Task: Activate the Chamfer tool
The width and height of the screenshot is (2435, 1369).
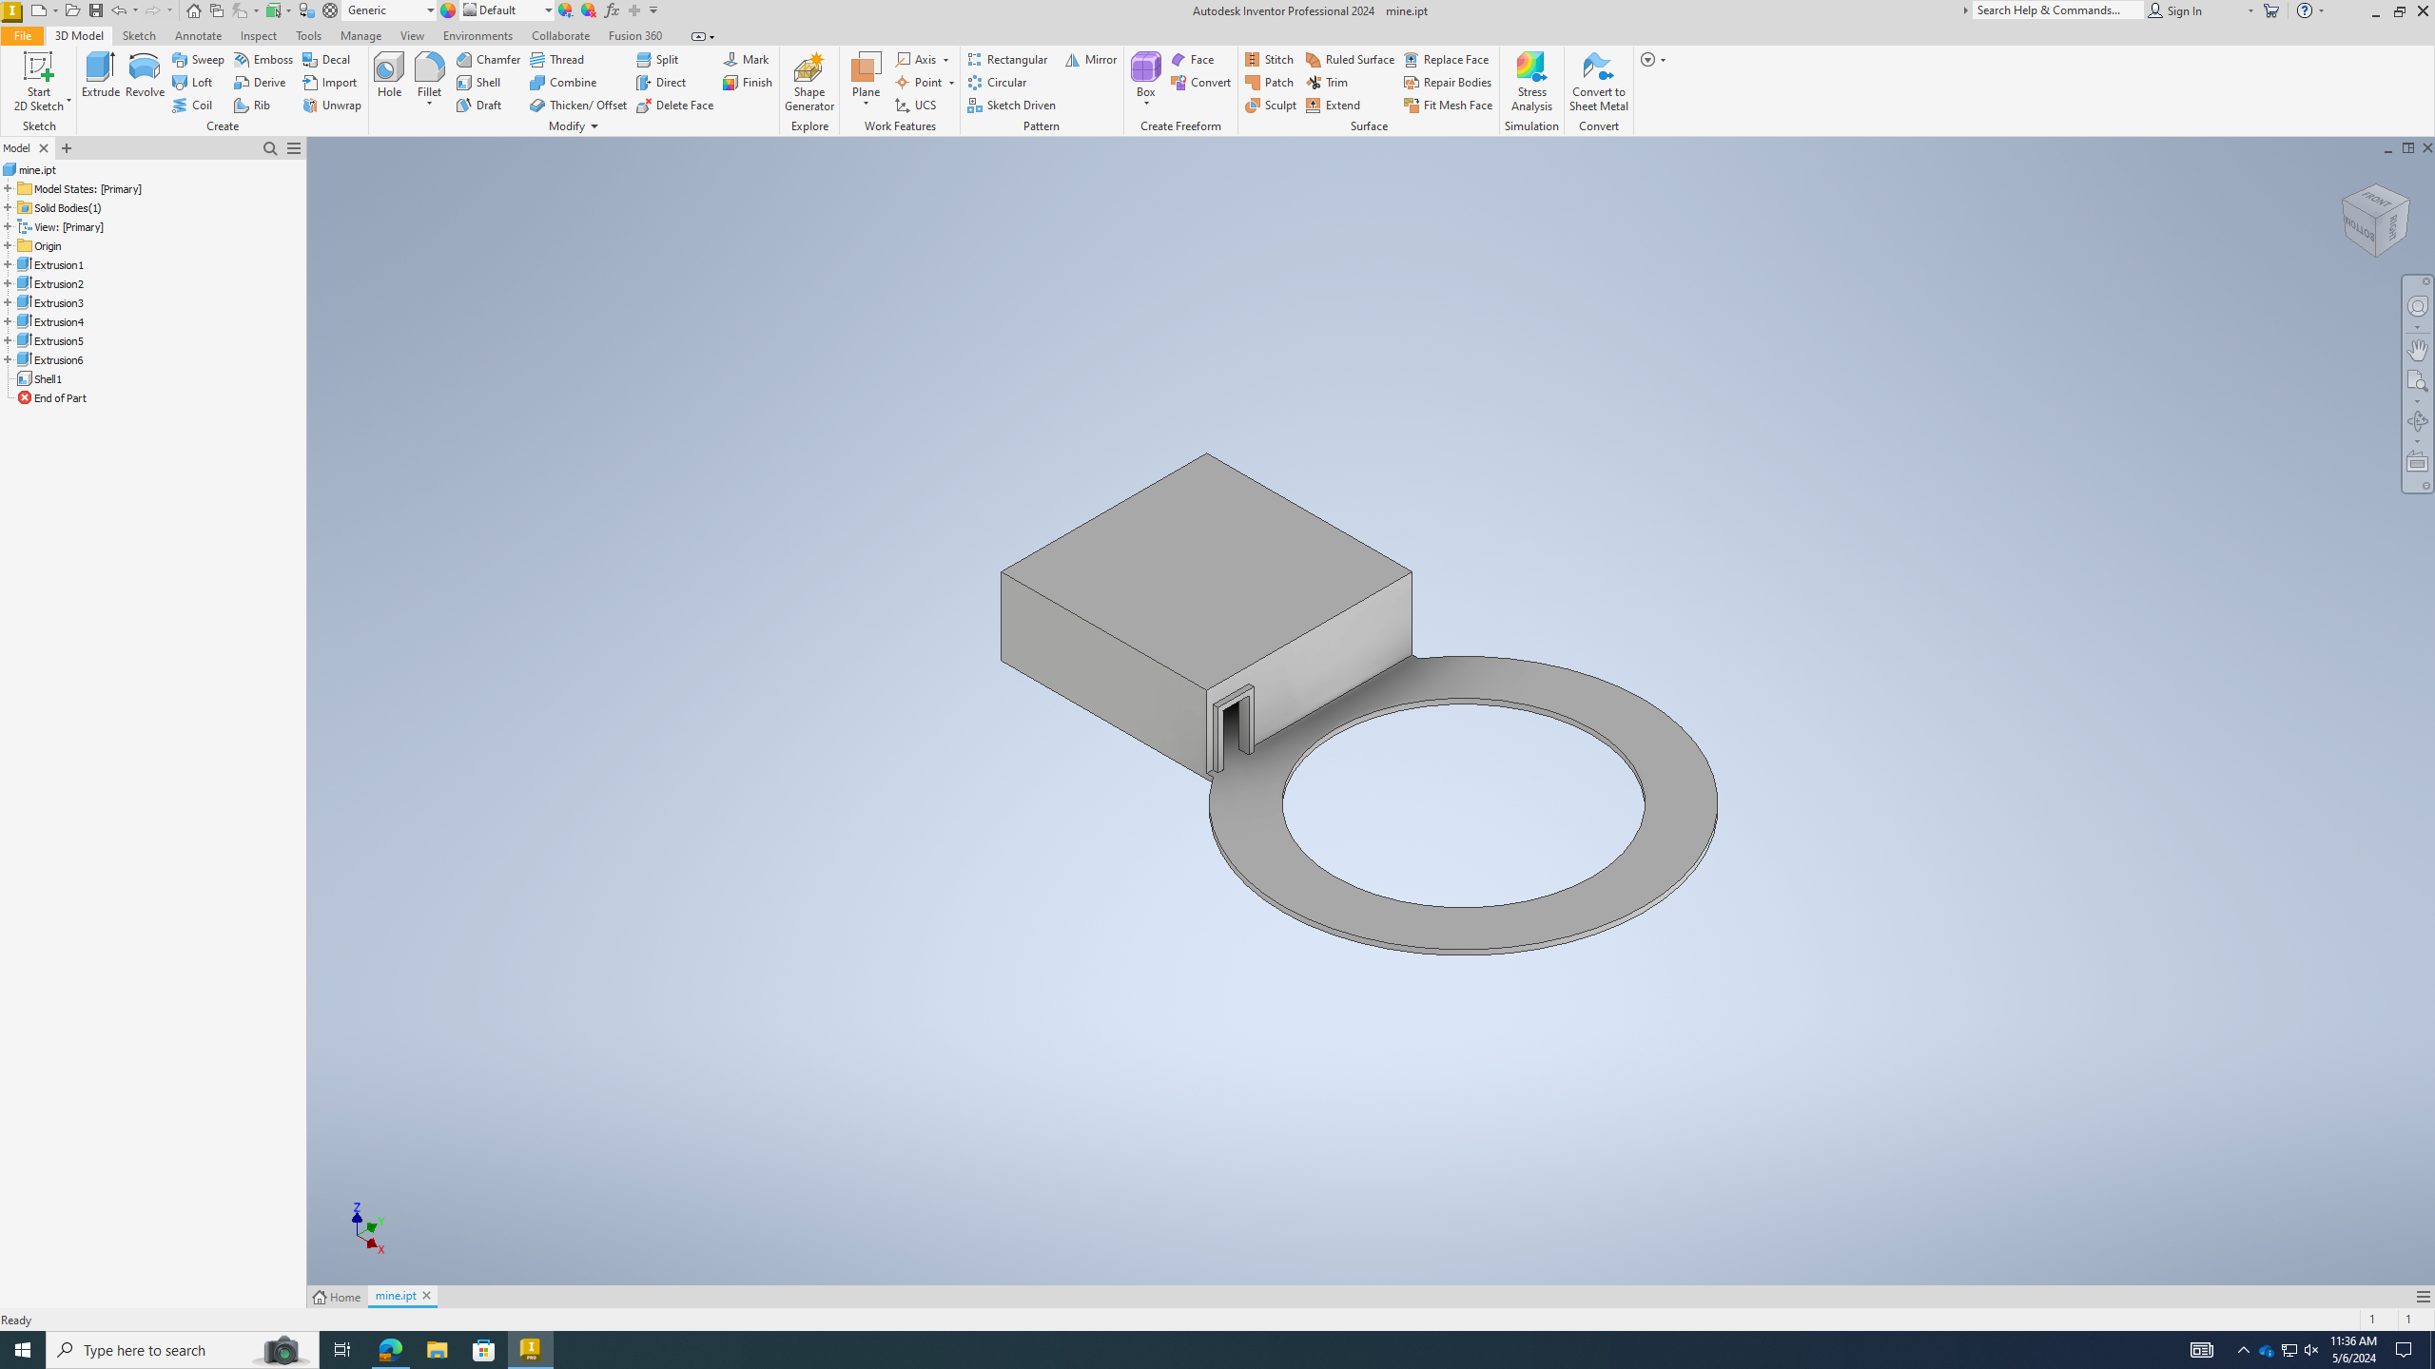Action: tap(488, 59)
